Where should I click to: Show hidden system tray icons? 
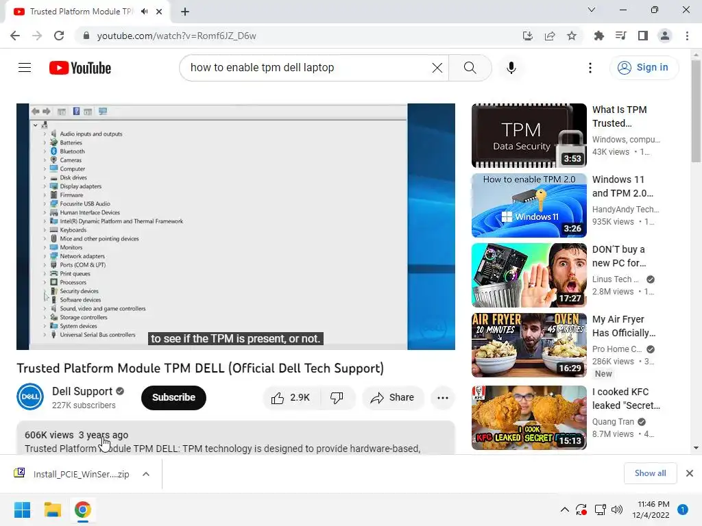click(x=565, y=510)
